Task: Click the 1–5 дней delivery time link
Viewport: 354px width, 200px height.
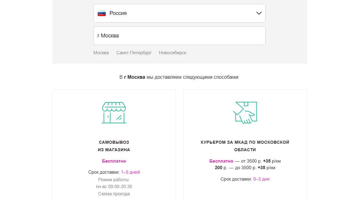Action: [131, 172]
